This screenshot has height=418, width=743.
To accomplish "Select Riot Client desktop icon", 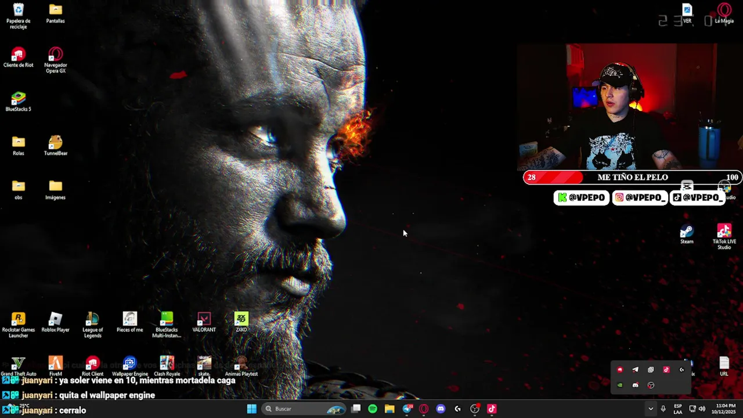I will coord(92,366).
